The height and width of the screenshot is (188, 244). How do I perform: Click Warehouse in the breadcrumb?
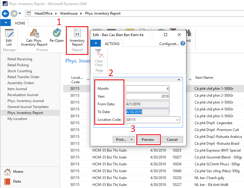(x=69, y=13)
